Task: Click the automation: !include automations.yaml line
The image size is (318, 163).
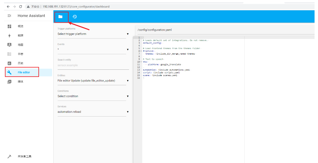Action: click(x=167, y=70)
